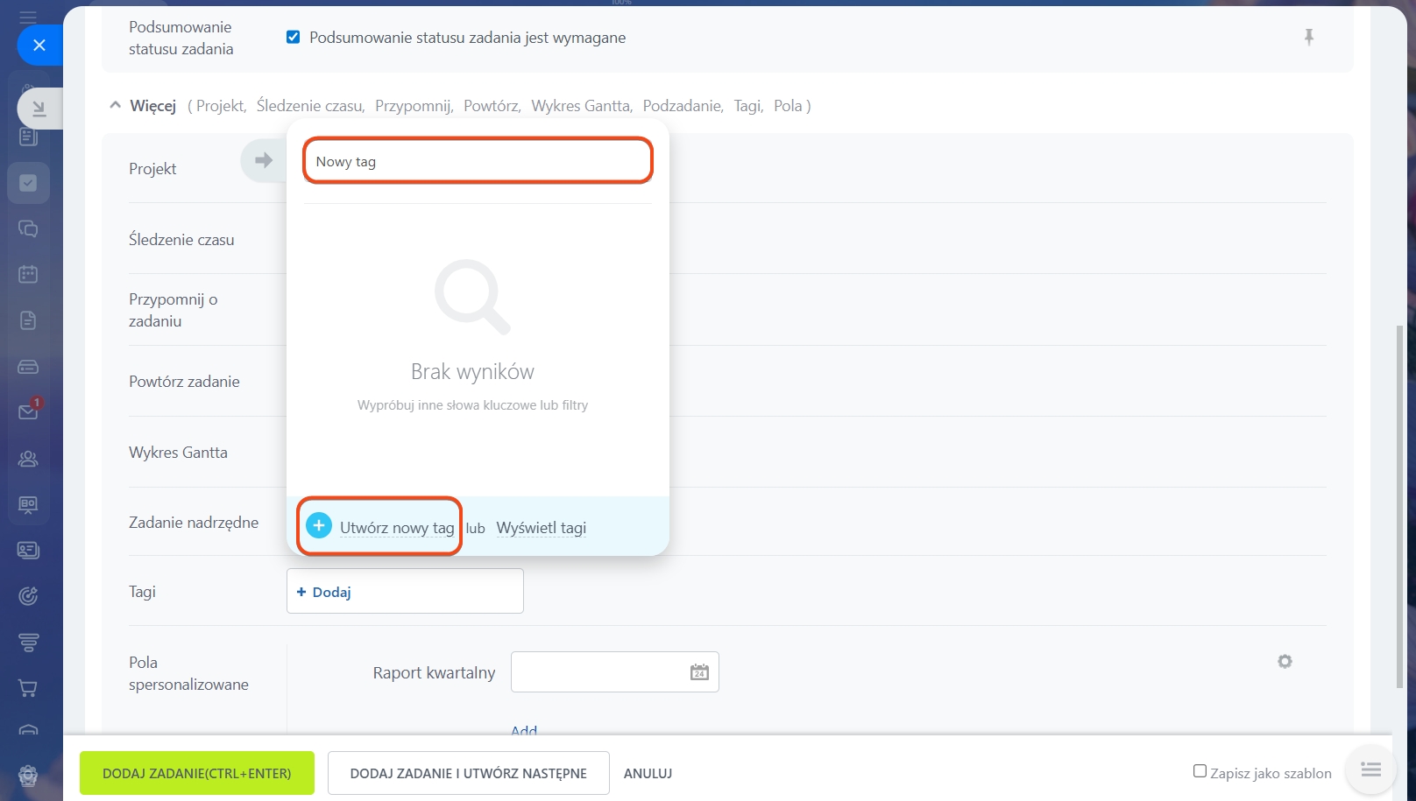1416x801 pixels.
Task: Click Utwórz nowy tag link
Action: click(397, 527)
